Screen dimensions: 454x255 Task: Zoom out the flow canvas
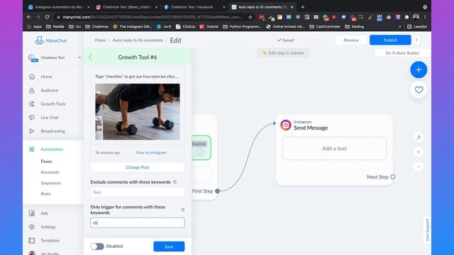coord(419,167)
